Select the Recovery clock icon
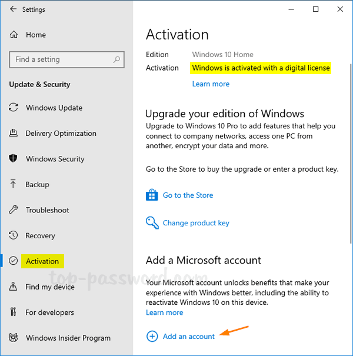Screen dimensions: 353x356 click(13, 235)
